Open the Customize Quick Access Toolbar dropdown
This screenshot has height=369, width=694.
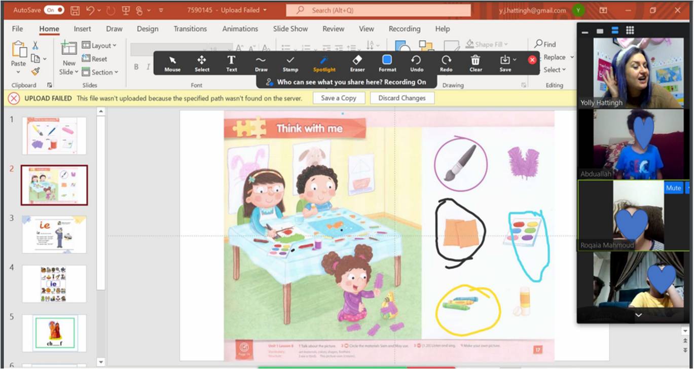point(161,10)
